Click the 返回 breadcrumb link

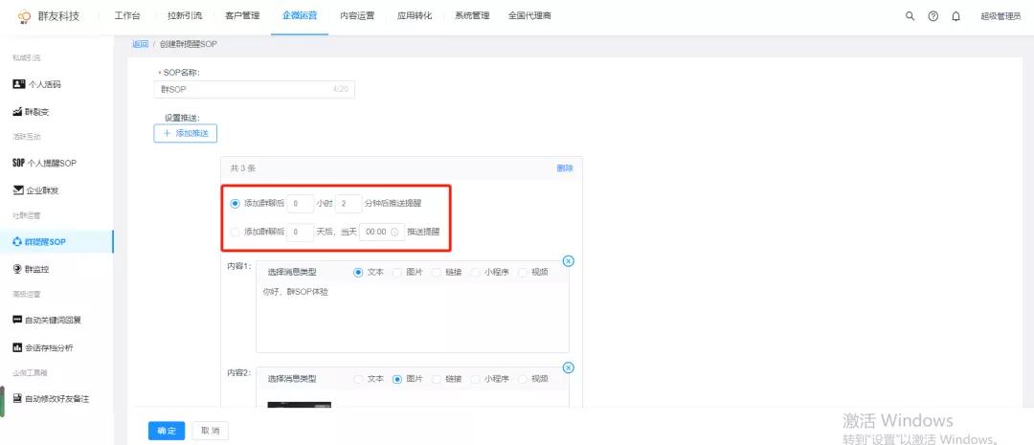coord(141,44)
